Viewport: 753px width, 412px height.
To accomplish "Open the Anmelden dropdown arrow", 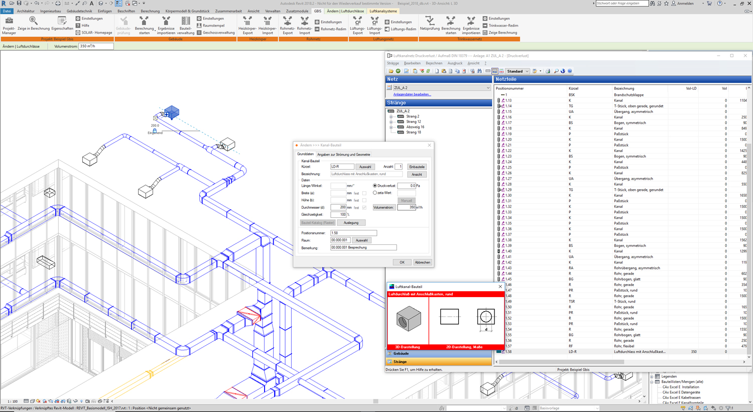I will tap(703, 4).
